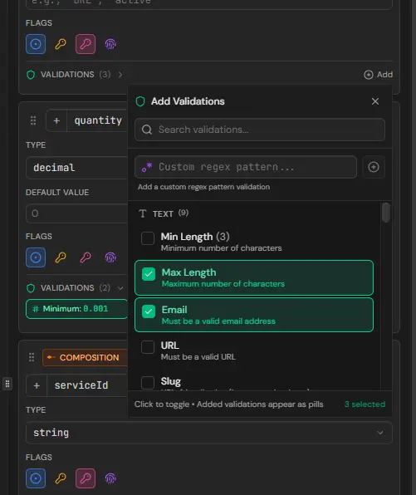
Task: Add custom regex pattern plus icon
Action: click(374, 167)
